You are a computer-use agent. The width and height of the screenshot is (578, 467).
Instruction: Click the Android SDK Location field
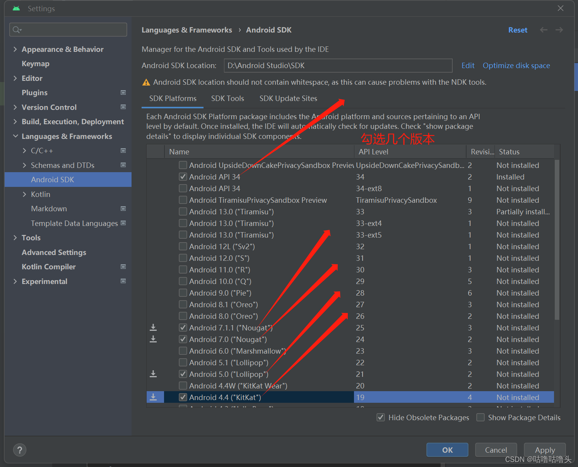pyautogui.click(x=338, y=65)
